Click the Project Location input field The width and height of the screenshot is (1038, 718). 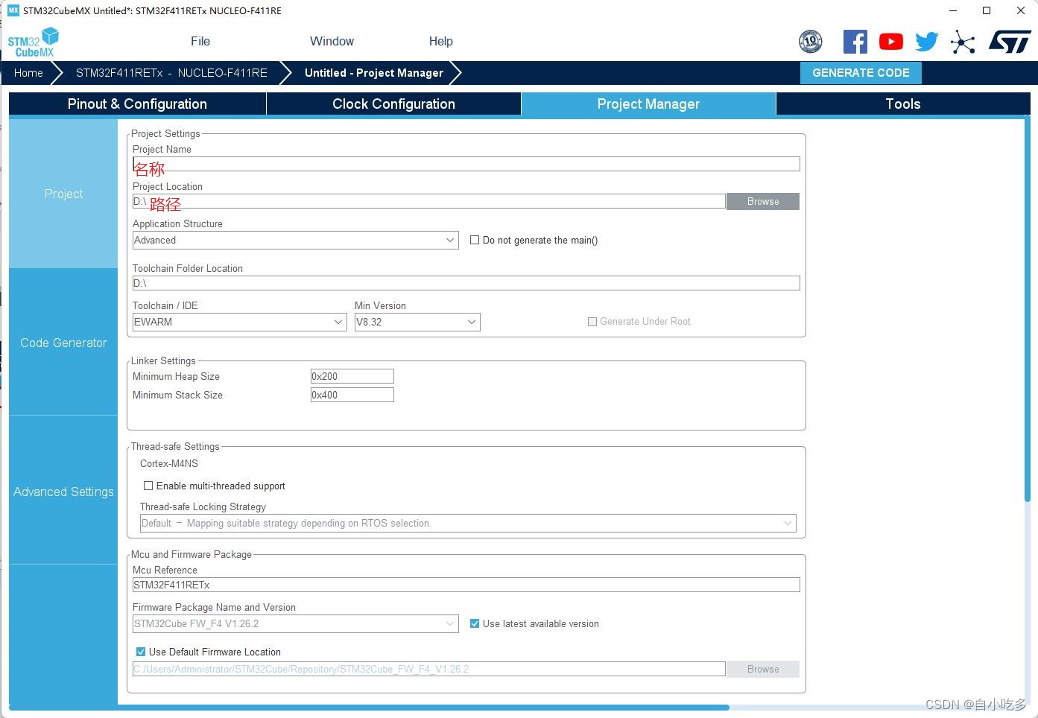(x=429, y=201)
